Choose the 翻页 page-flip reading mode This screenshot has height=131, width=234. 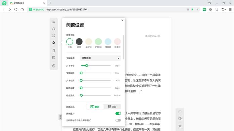95,107
